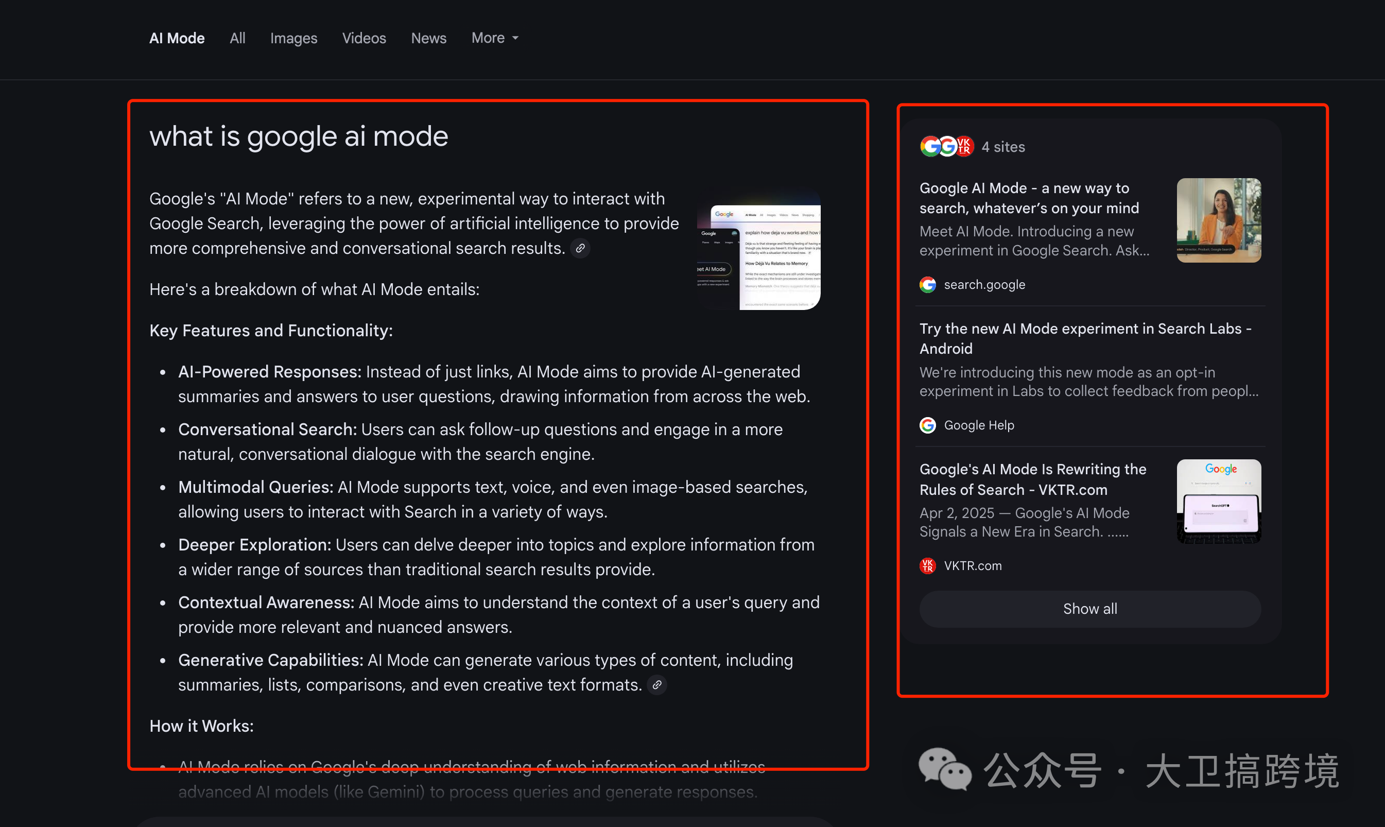Click the source link icon after "conversational search results"

coord(580,248)
